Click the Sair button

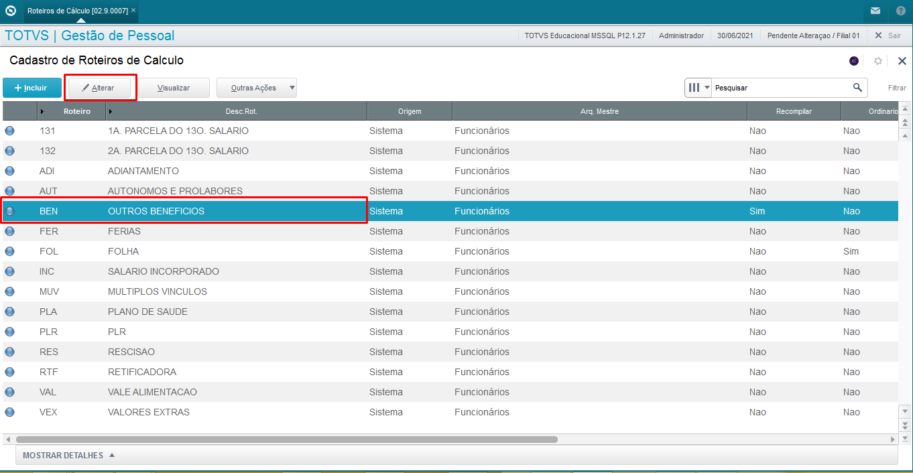click(888, 36)
